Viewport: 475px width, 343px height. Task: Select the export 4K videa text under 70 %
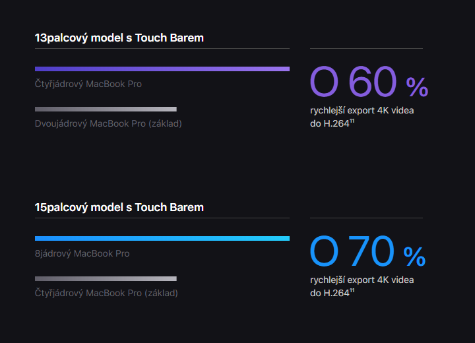(381, 280)
